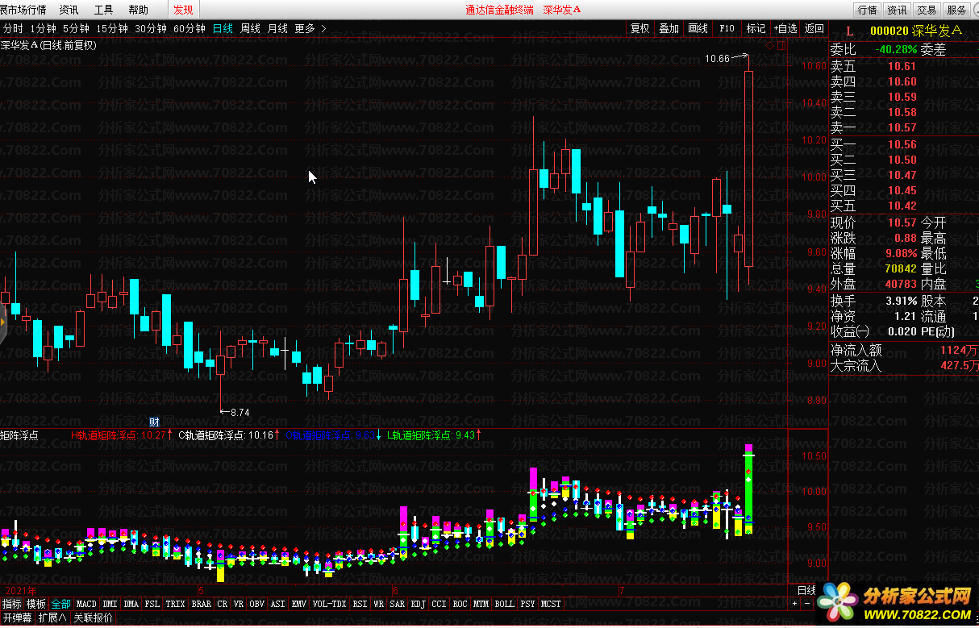The width and height of the screenshot is (979, 628).
Task: Click the 返回 back button
Action: (x=814, y=29)
